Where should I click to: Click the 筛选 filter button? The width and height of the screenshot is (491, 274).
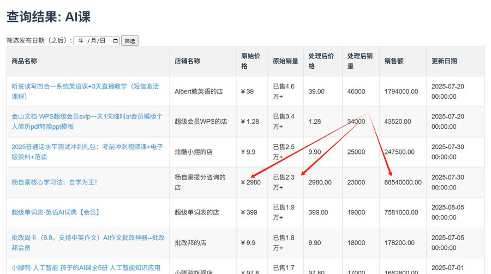130,41
